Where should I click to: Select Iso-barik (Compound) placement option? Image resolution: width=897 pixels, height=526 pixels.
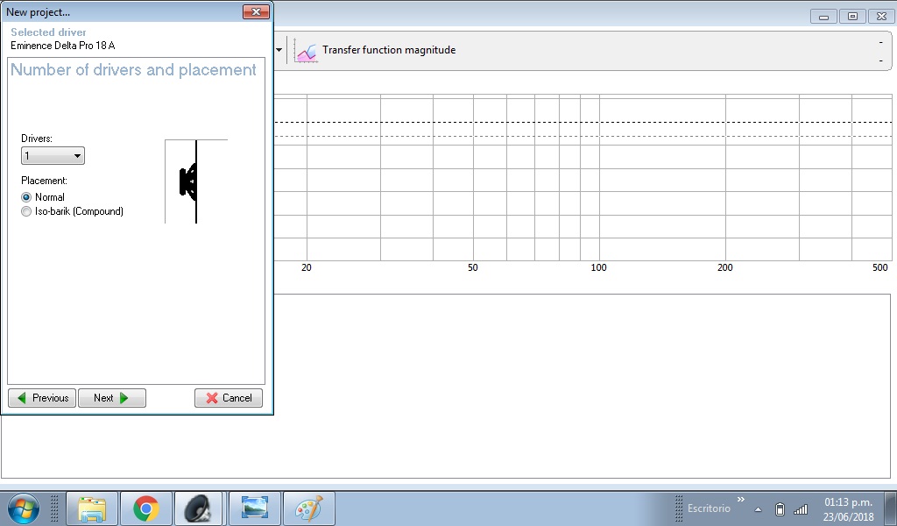click(x=25, y=211)
